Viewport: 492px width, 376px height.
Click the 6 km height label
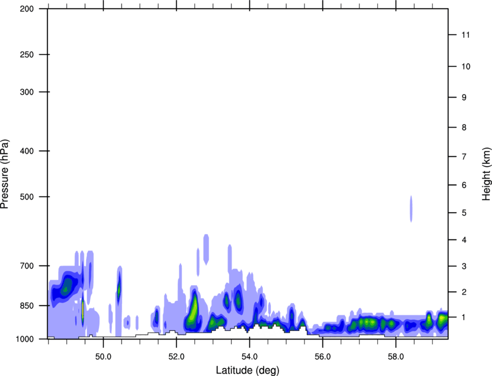click(464, 185)
